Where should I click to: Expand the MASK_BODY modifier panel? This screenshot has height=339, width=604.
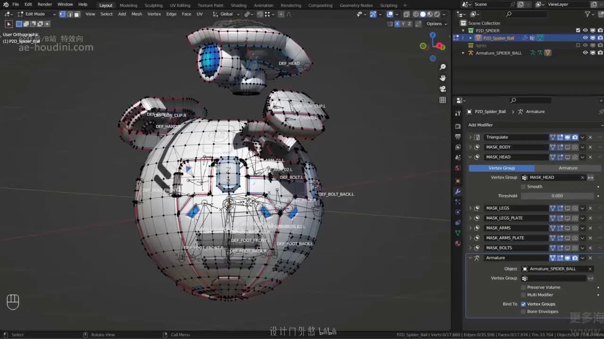[x=470, y=147]
